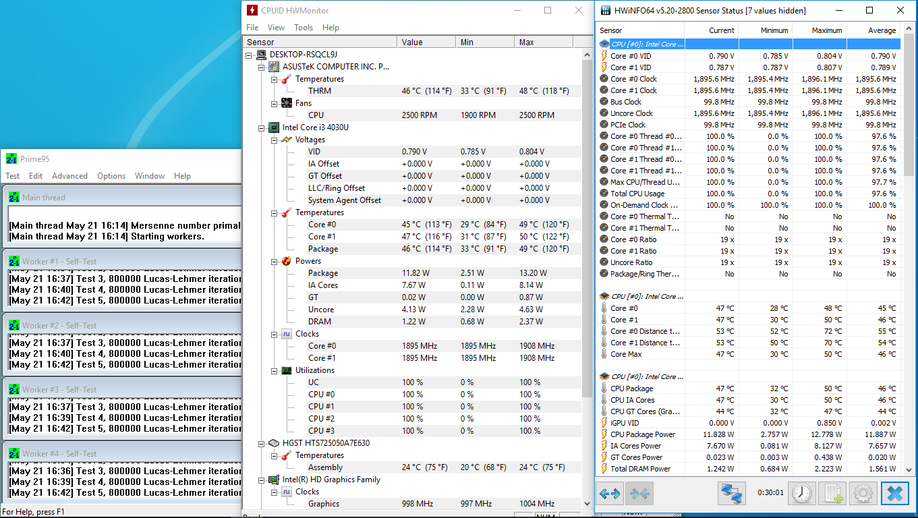Collapse the Voltages node

pos(274,140)
